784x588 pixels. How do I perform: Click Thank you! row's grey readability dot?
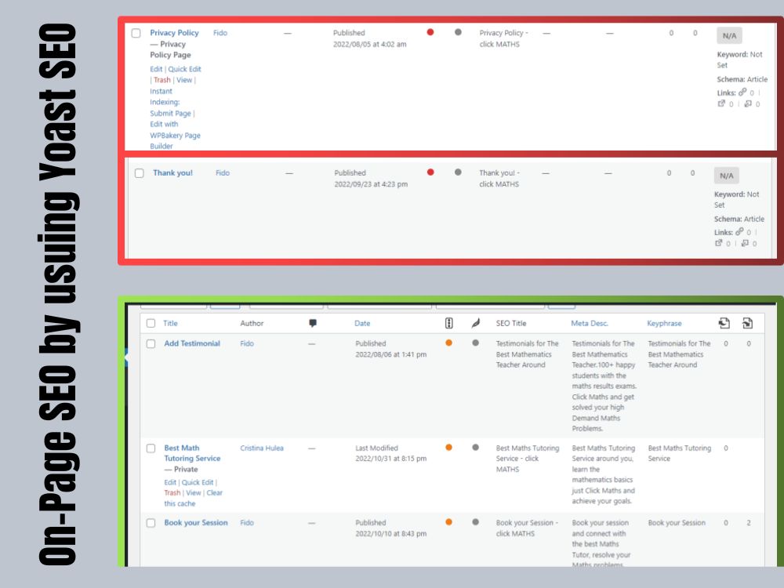458,172
